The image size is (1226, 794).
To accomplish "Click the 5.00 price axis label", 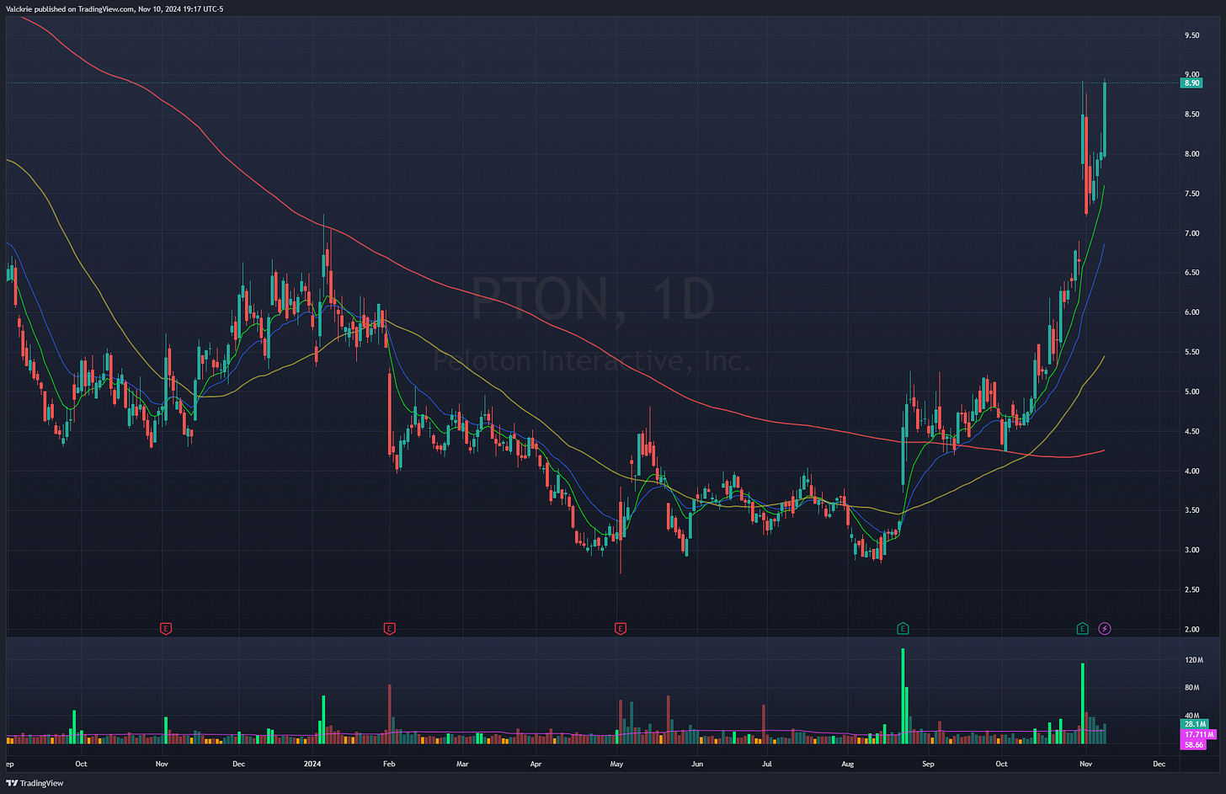I will coord(1192,392).
